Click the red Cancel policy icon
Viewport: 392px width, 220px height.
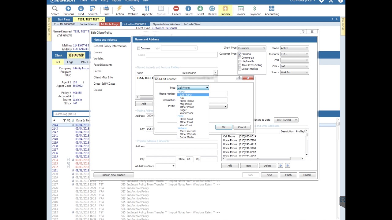pos(176,10)
